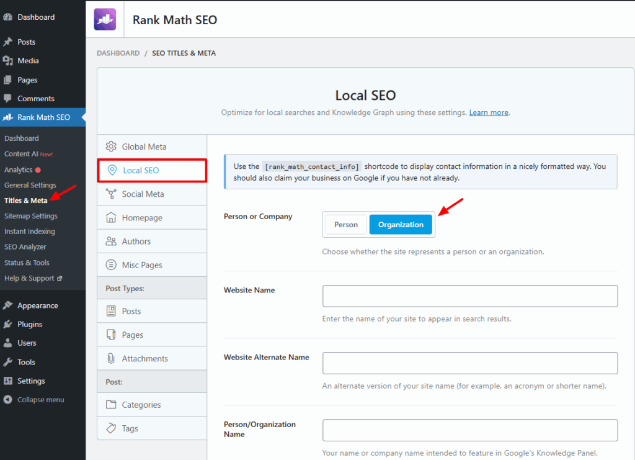
Task: Select the Person option
Action: pyautogui.click(x=346, y=225)
